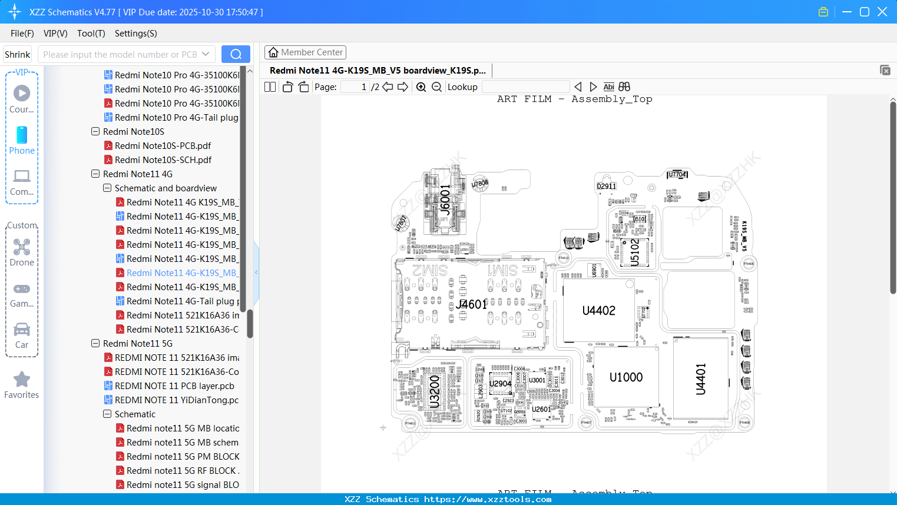
Task: Click the Member Center button
Action: [305, 52]
